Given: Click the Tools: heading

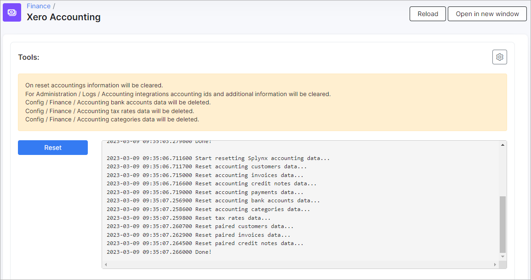Looking at the screenshot, I should [x=29, y=57].
